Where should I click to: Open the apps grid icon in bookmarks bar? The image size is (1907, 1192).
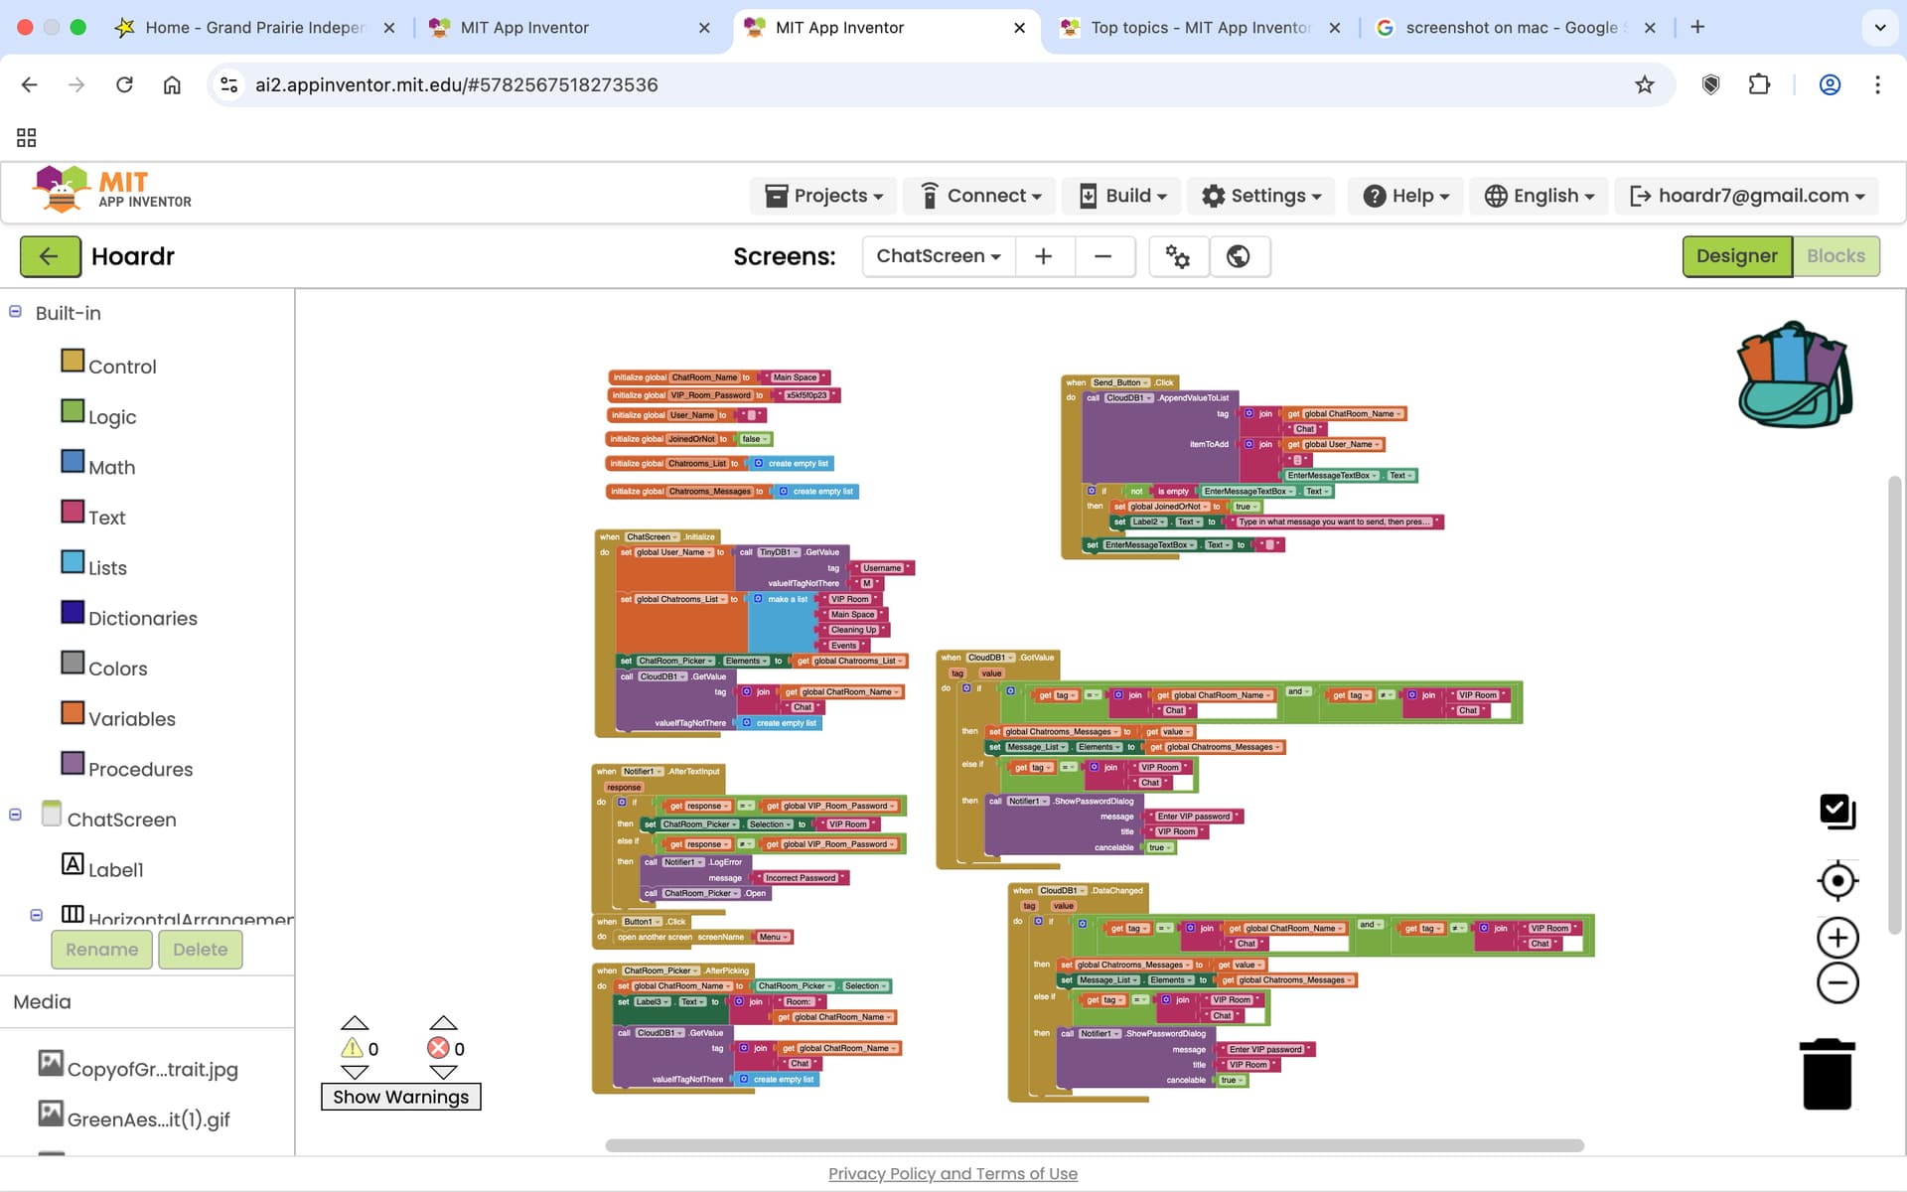[27, 137]
